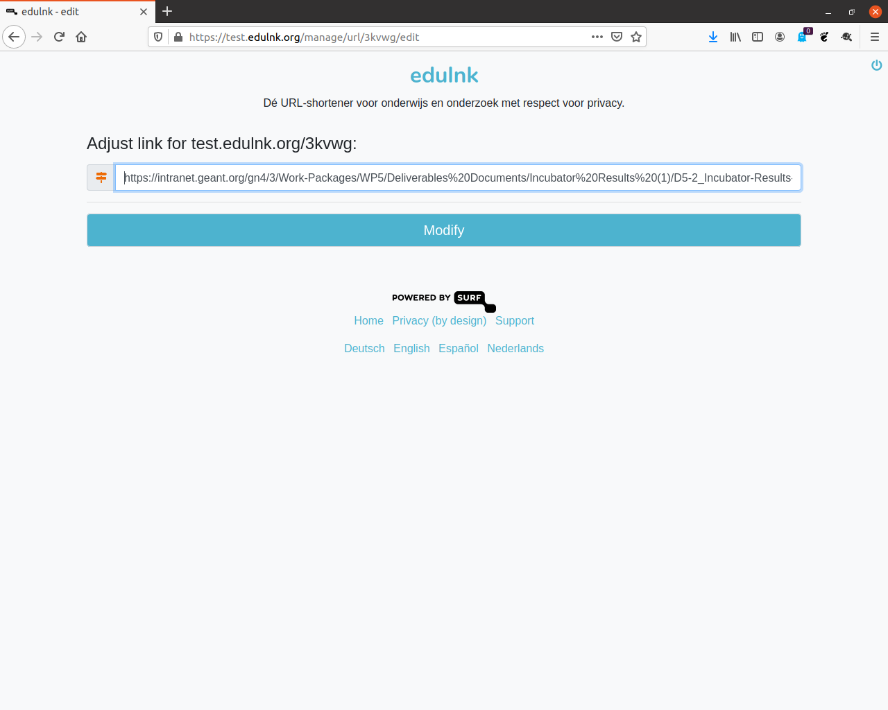Open the browser home page
The width and height of the screenshot is (888, 710).
pos(81,37)
